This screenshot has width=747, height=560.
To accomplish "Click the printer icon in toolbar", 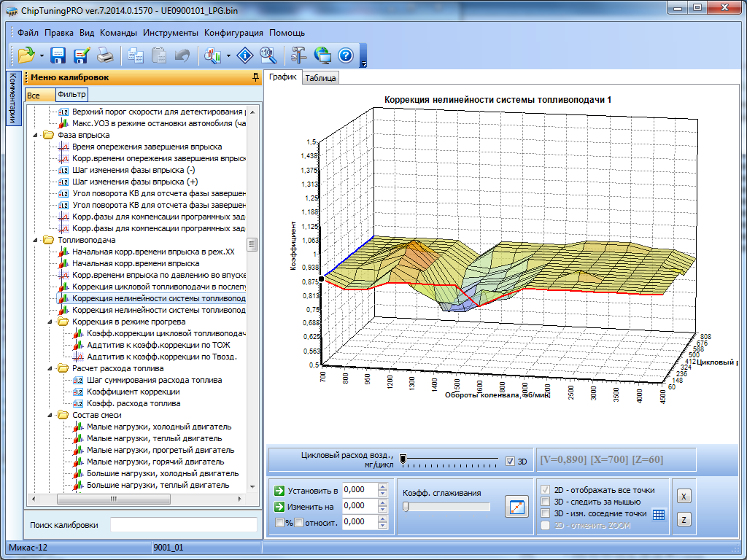I will click(105, 55).
